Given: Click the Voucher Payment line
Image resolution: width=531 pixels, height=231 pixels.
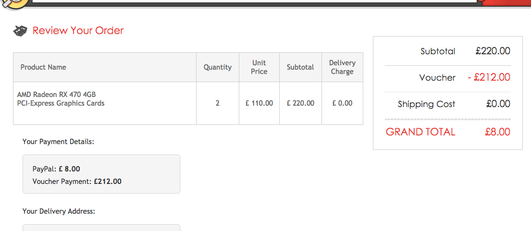Looking at the screenshot, I should coord(77,182).
